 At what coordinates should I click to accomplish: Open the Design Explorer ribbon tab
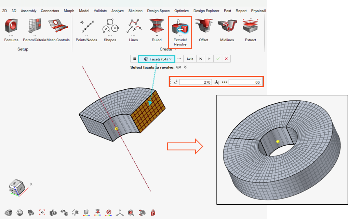(206, 11)
